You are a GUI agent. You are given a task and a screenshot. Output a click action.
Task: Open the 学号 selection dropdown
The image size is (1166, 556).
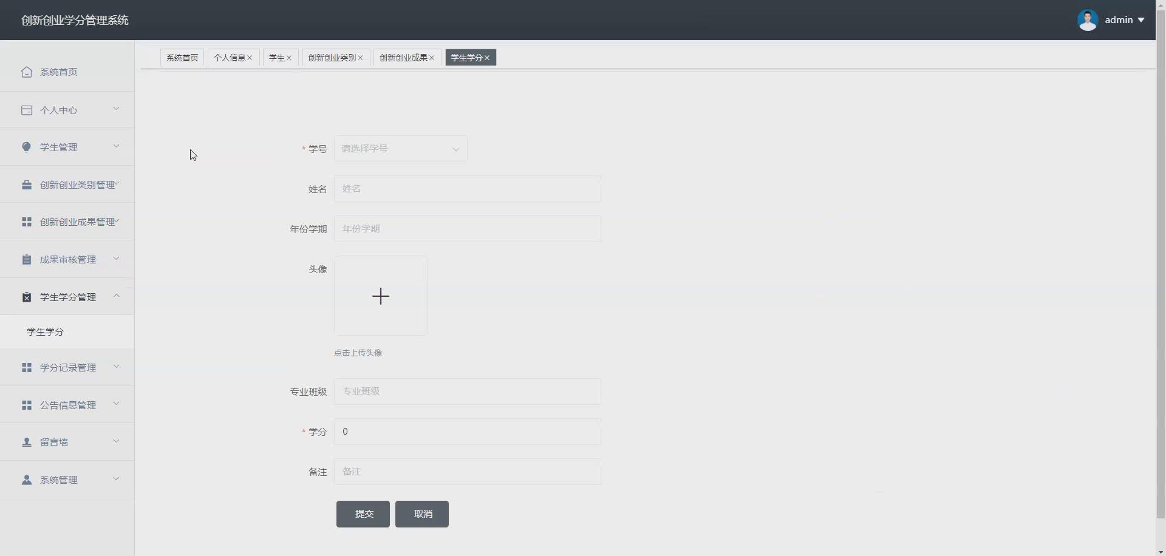click(x=400, y=149)
